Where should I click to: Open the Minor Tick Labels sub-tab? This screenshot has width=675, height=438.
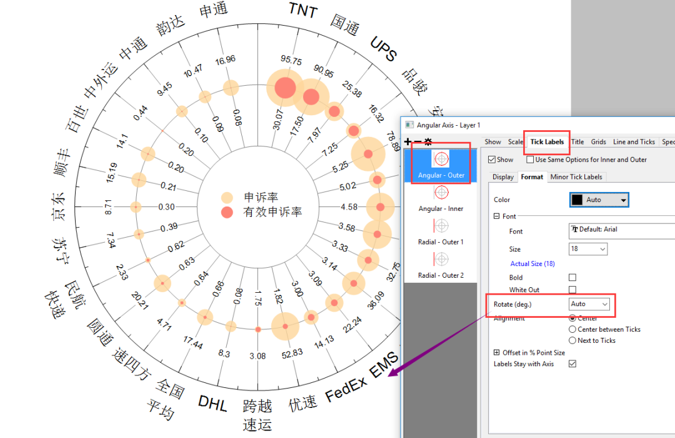[x=576, y=176]
